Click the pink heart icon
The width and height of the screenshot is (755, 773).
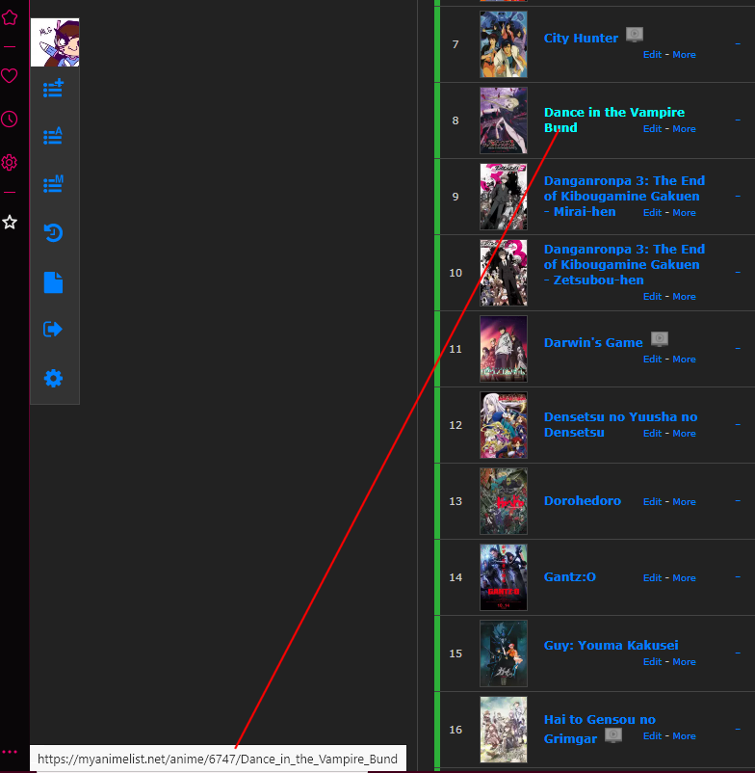click(10, 76)
